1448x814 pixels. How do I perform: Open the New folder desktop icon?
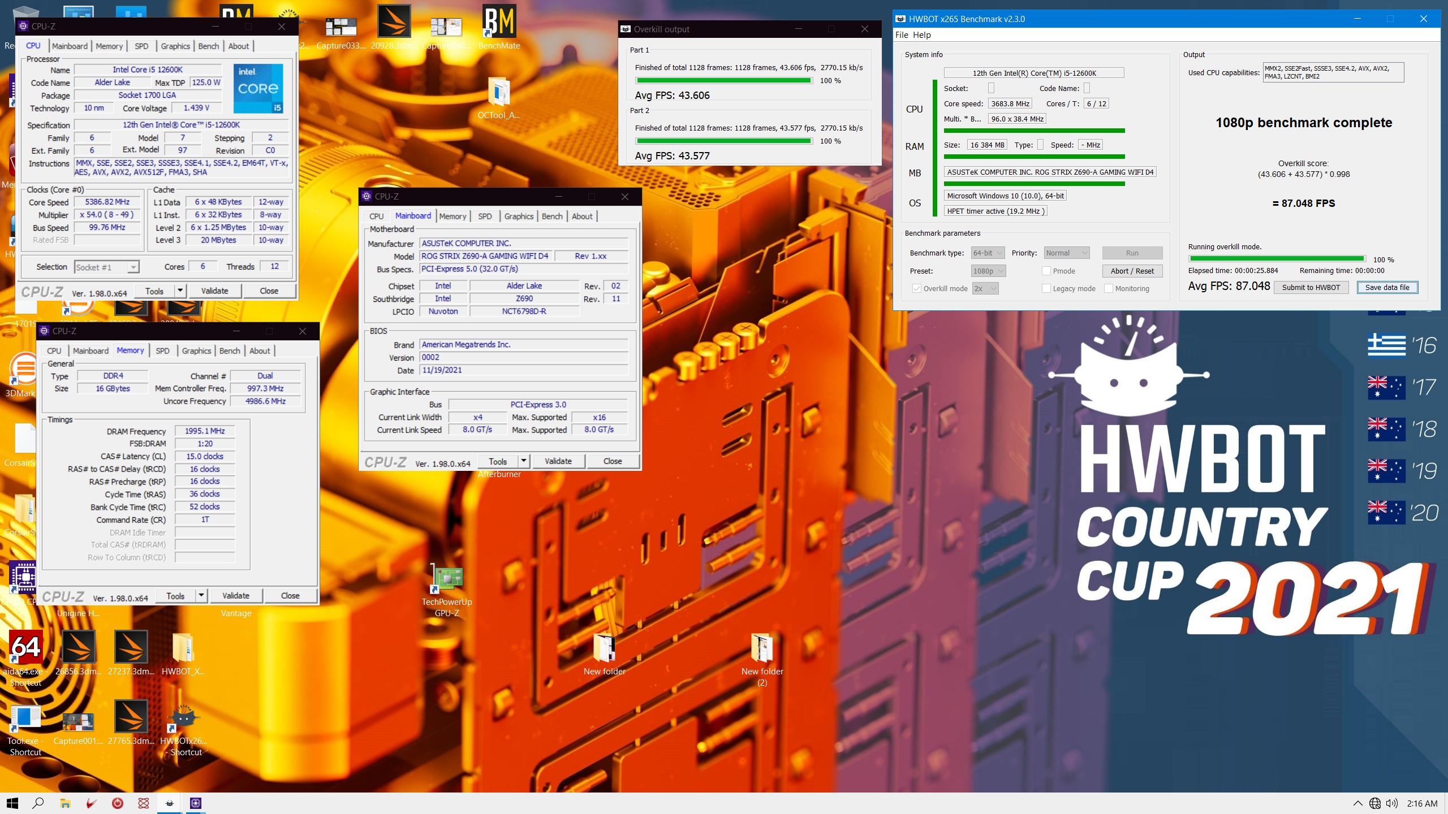(x=604, y=654)
